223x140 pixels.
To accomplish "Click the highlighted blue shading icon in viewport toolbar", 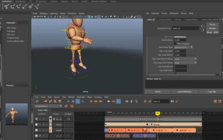I will pos(89,17).
